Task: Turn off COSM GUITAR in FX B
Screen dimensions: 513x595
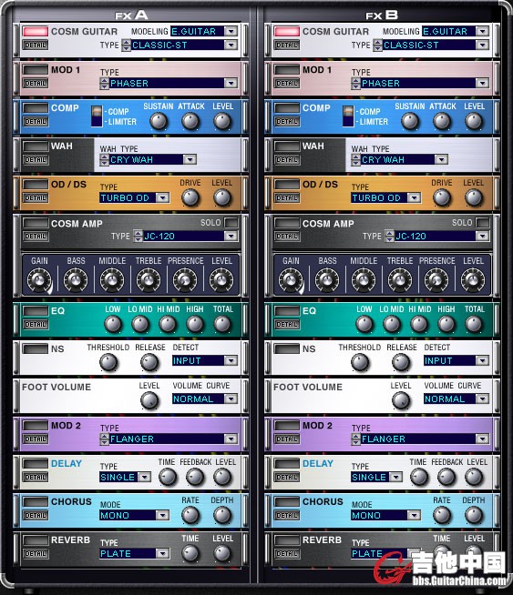Action: (x=287, y=31)
